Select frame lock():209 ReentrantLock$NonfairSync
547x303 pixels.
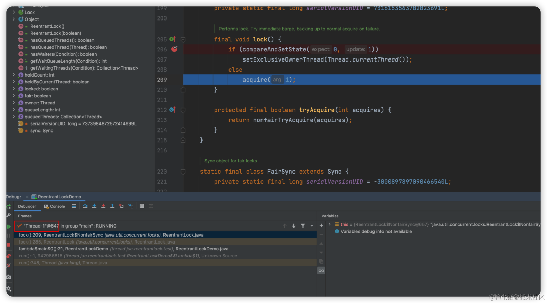tap(165, 235)
